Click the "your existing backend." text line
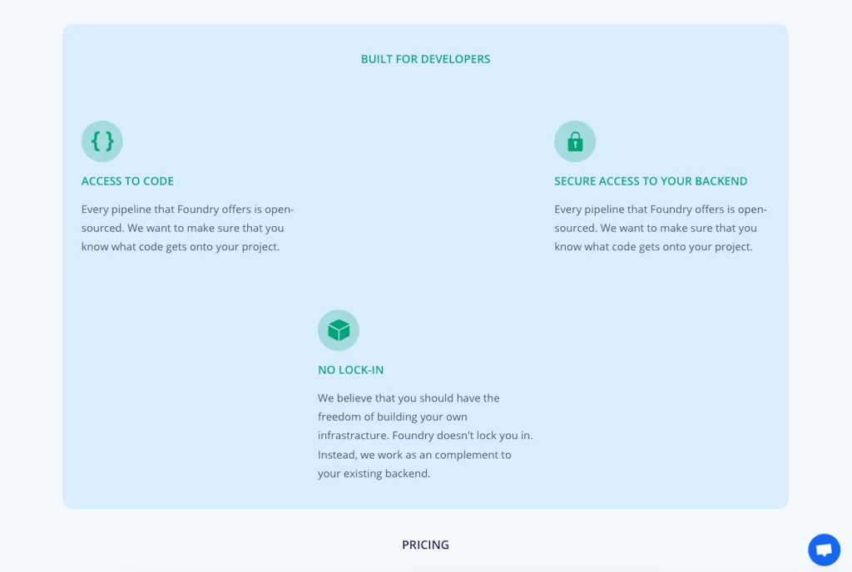 pyautogui.click(x=374, y=474)
